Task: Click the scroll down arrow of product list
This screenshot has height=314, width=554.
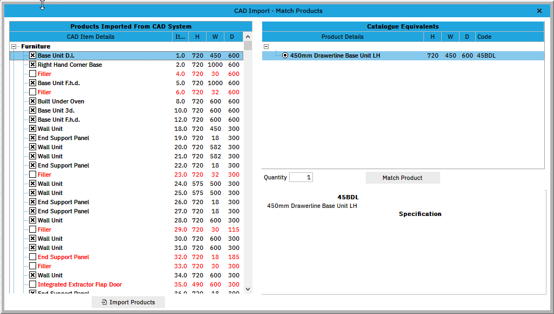Action: (x=248, y=289)
